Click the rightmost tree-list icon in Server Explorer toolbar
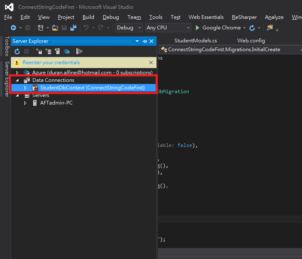This screenshot has width=302, height=259. [x=79, y=52]
